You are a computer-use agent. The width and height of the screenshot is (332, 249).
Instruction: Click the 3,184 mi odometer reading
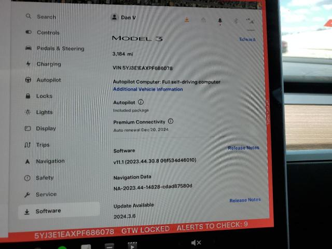click(122, 54)
